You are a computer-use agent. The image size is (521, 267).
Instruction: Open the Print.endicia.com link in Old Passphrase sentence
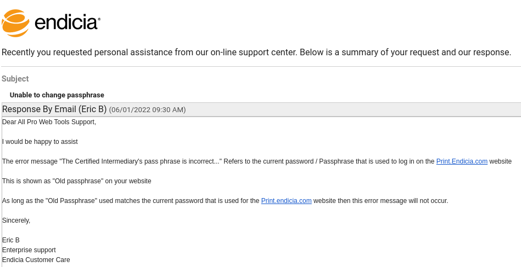pos(286,201)
